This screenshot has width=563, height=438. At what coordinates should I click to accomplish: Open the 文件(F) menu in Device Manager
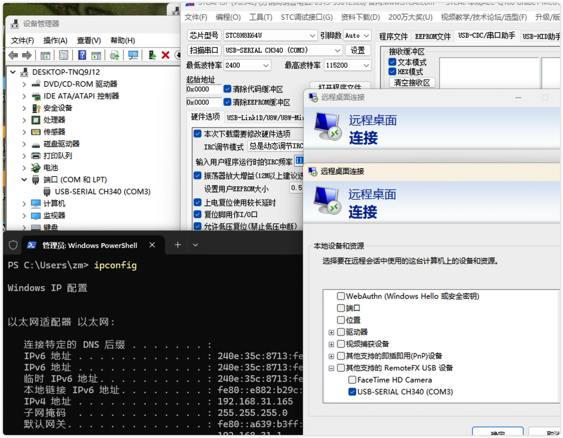pyautogui.click(x=23, y=40)
